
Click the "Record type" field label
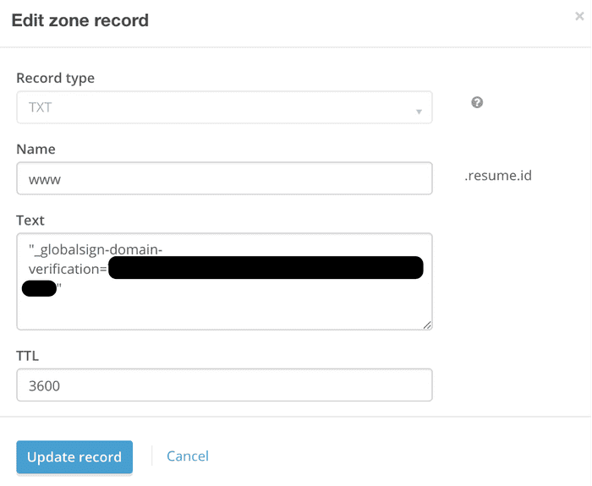click(x=56, y=78)
